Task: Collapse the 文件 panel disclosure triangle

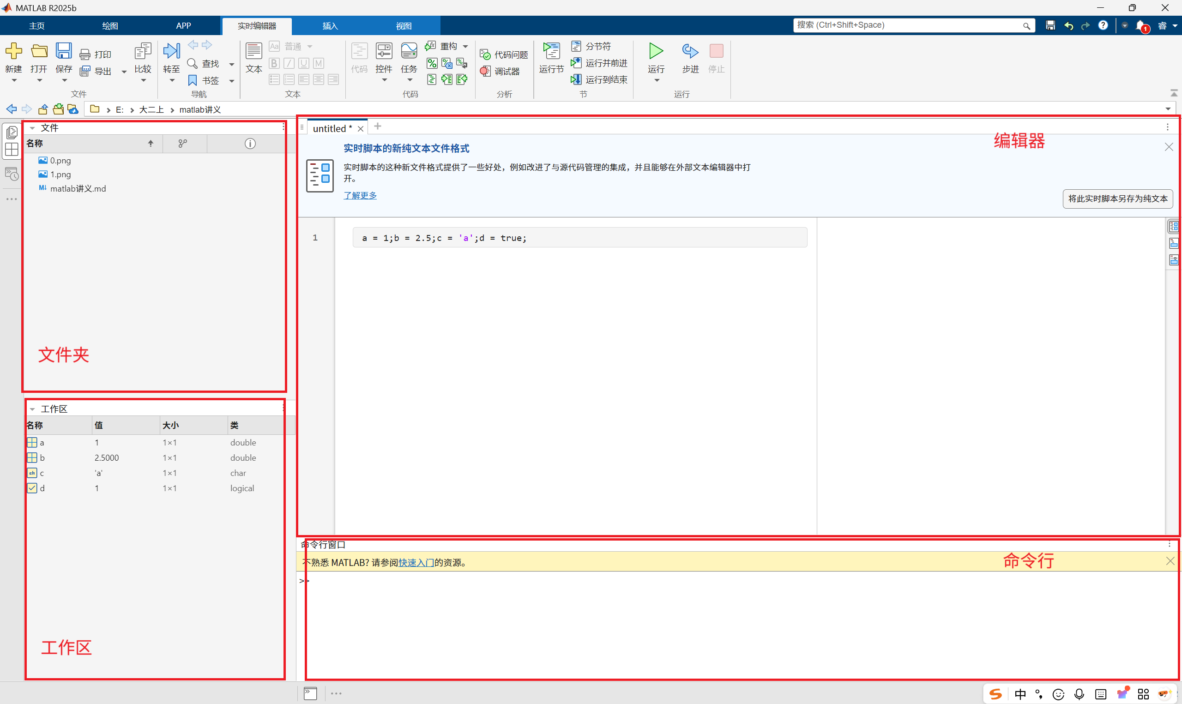Action: pos(32,128)
